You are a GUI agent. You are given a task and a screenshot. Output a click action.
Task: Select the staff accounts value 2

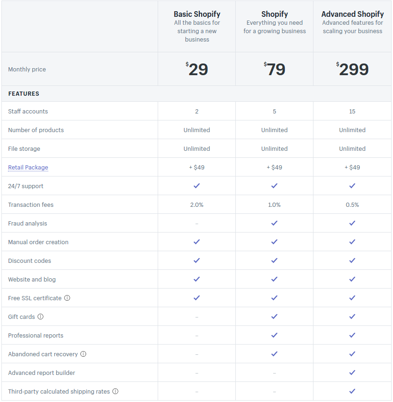pos(197,111)
